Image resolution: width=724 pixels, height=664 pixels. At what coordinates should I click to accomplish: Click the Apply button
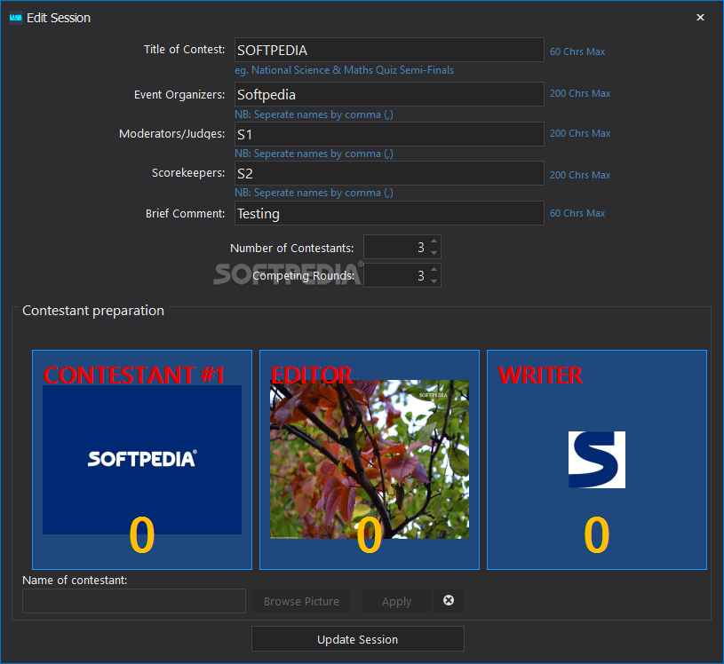pyautogui.click(x=396, y=601)
